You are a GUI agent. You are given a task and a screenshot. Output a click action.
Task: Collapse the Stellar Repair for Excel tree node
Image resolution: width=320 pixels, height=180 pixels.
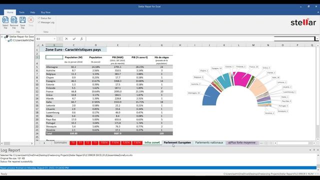(2, 36)
